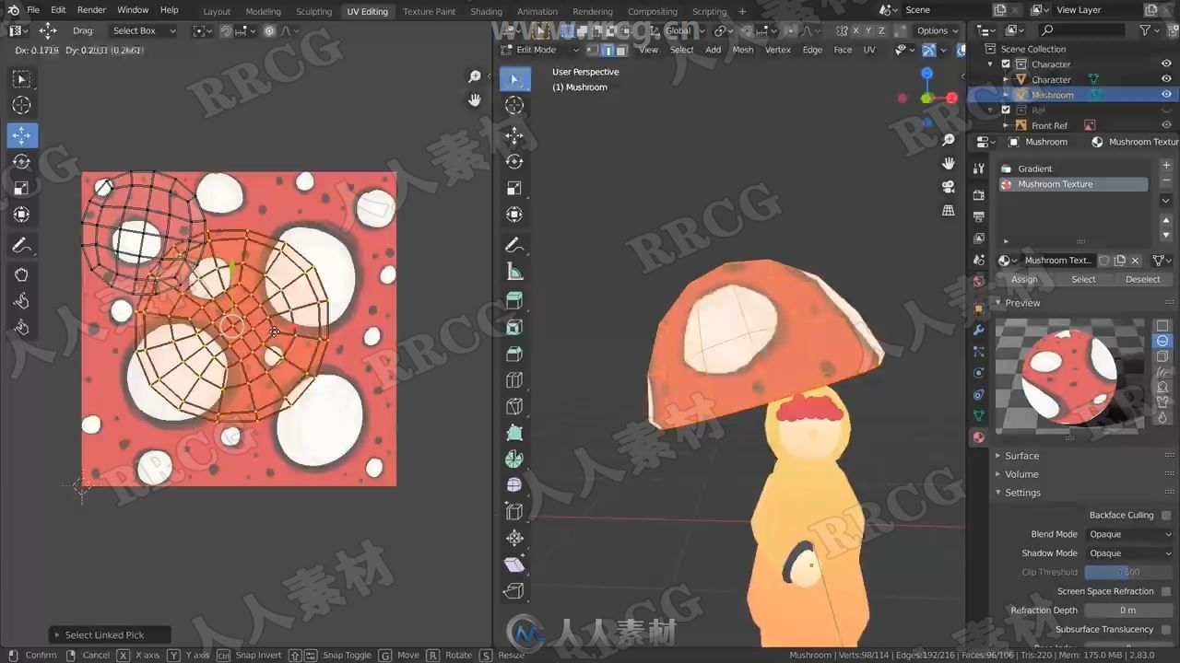Activate the Bevel tool
1180x663 pixels.
[514, 354]
